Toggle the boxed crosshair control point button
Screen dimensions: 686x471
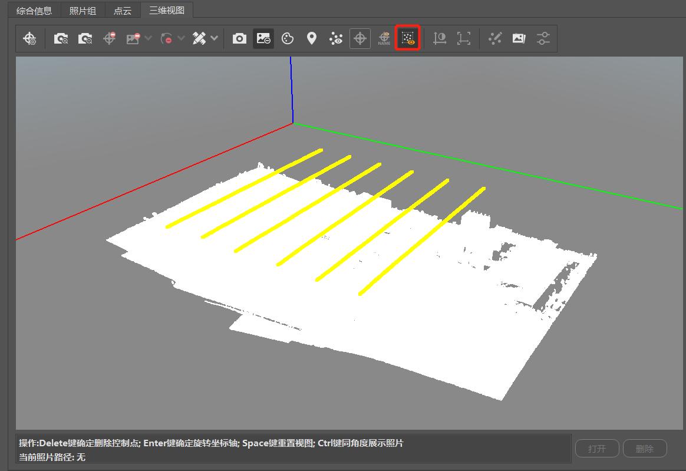point(360,38)
